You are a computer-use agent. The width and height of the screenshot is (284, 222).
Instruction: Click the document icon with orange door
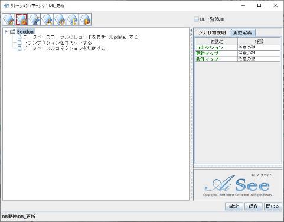click(85, 19)
